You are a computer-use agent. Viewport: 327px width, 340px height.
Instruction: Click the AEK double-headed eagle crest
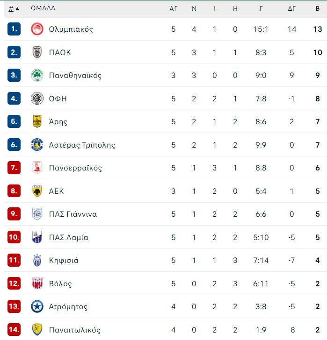tap(37, 191)
